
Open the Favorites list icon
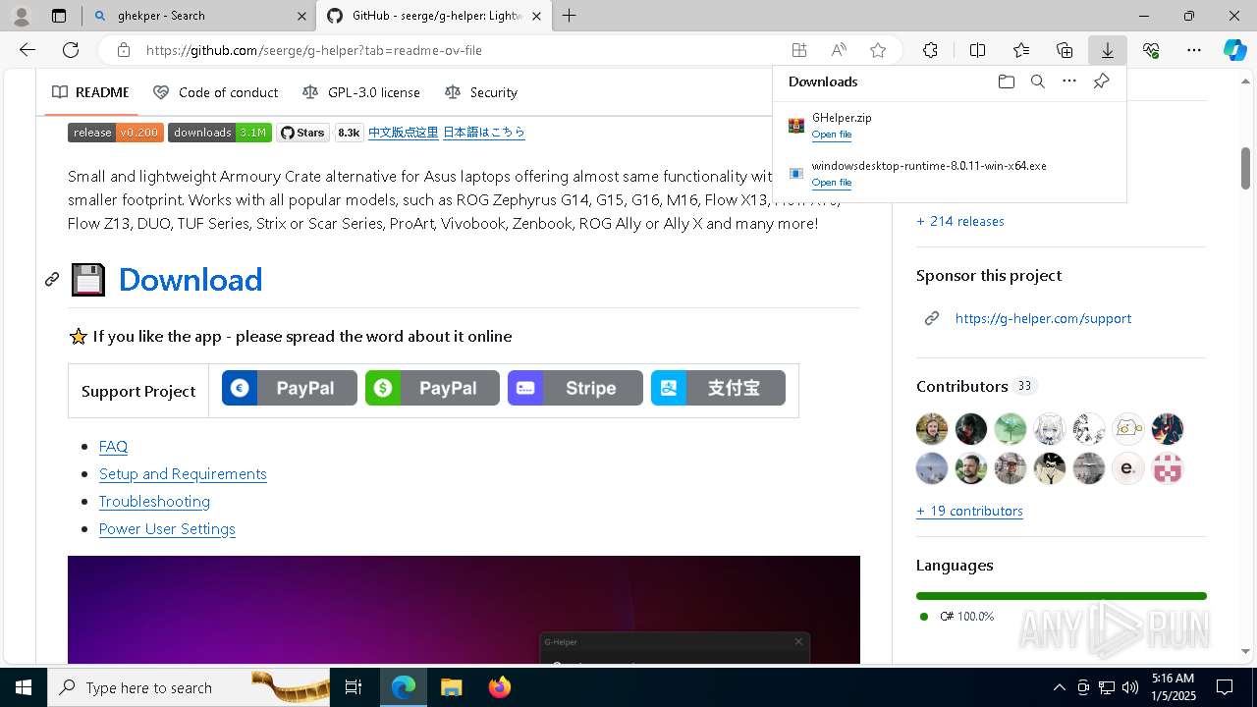pos(1021,50)
